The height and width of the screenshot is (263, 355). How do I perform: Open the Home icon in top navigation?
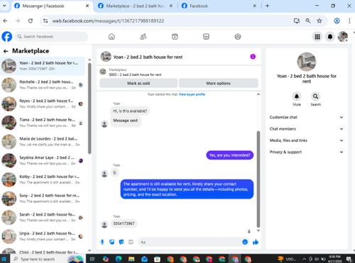click(x=111, y=37)
